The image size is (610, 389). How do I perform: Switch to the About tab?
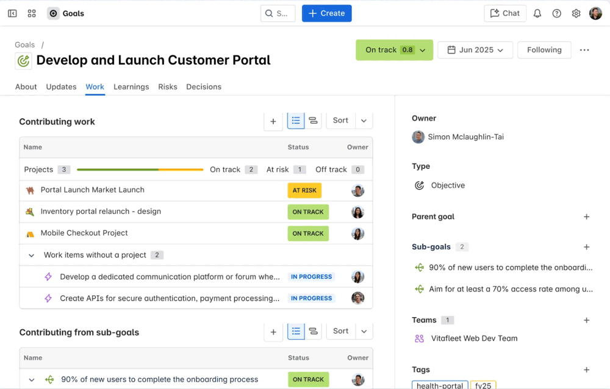point(26,87)
